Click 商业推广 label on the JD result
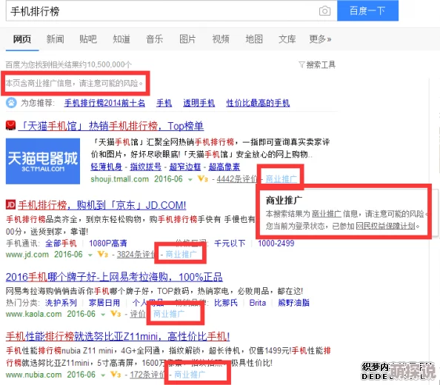Screen dimensions: 440x385 pos(181,255)
